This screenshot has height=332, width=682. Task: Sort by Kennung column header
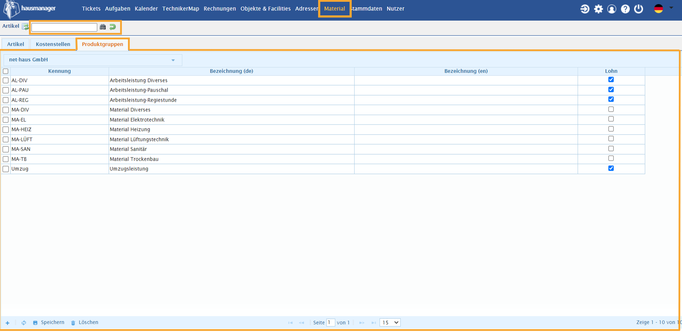[59, 71]
